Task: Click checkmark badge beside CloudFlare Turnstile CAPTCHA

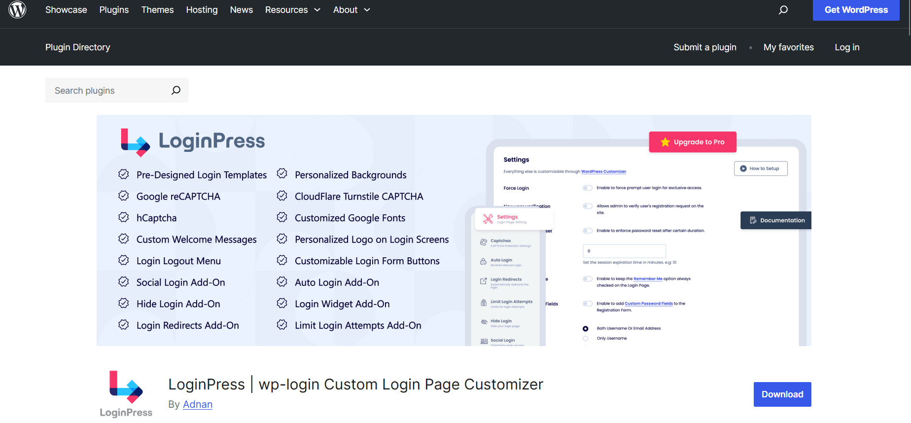Action: pyautogui.click(x=282, y=196)
